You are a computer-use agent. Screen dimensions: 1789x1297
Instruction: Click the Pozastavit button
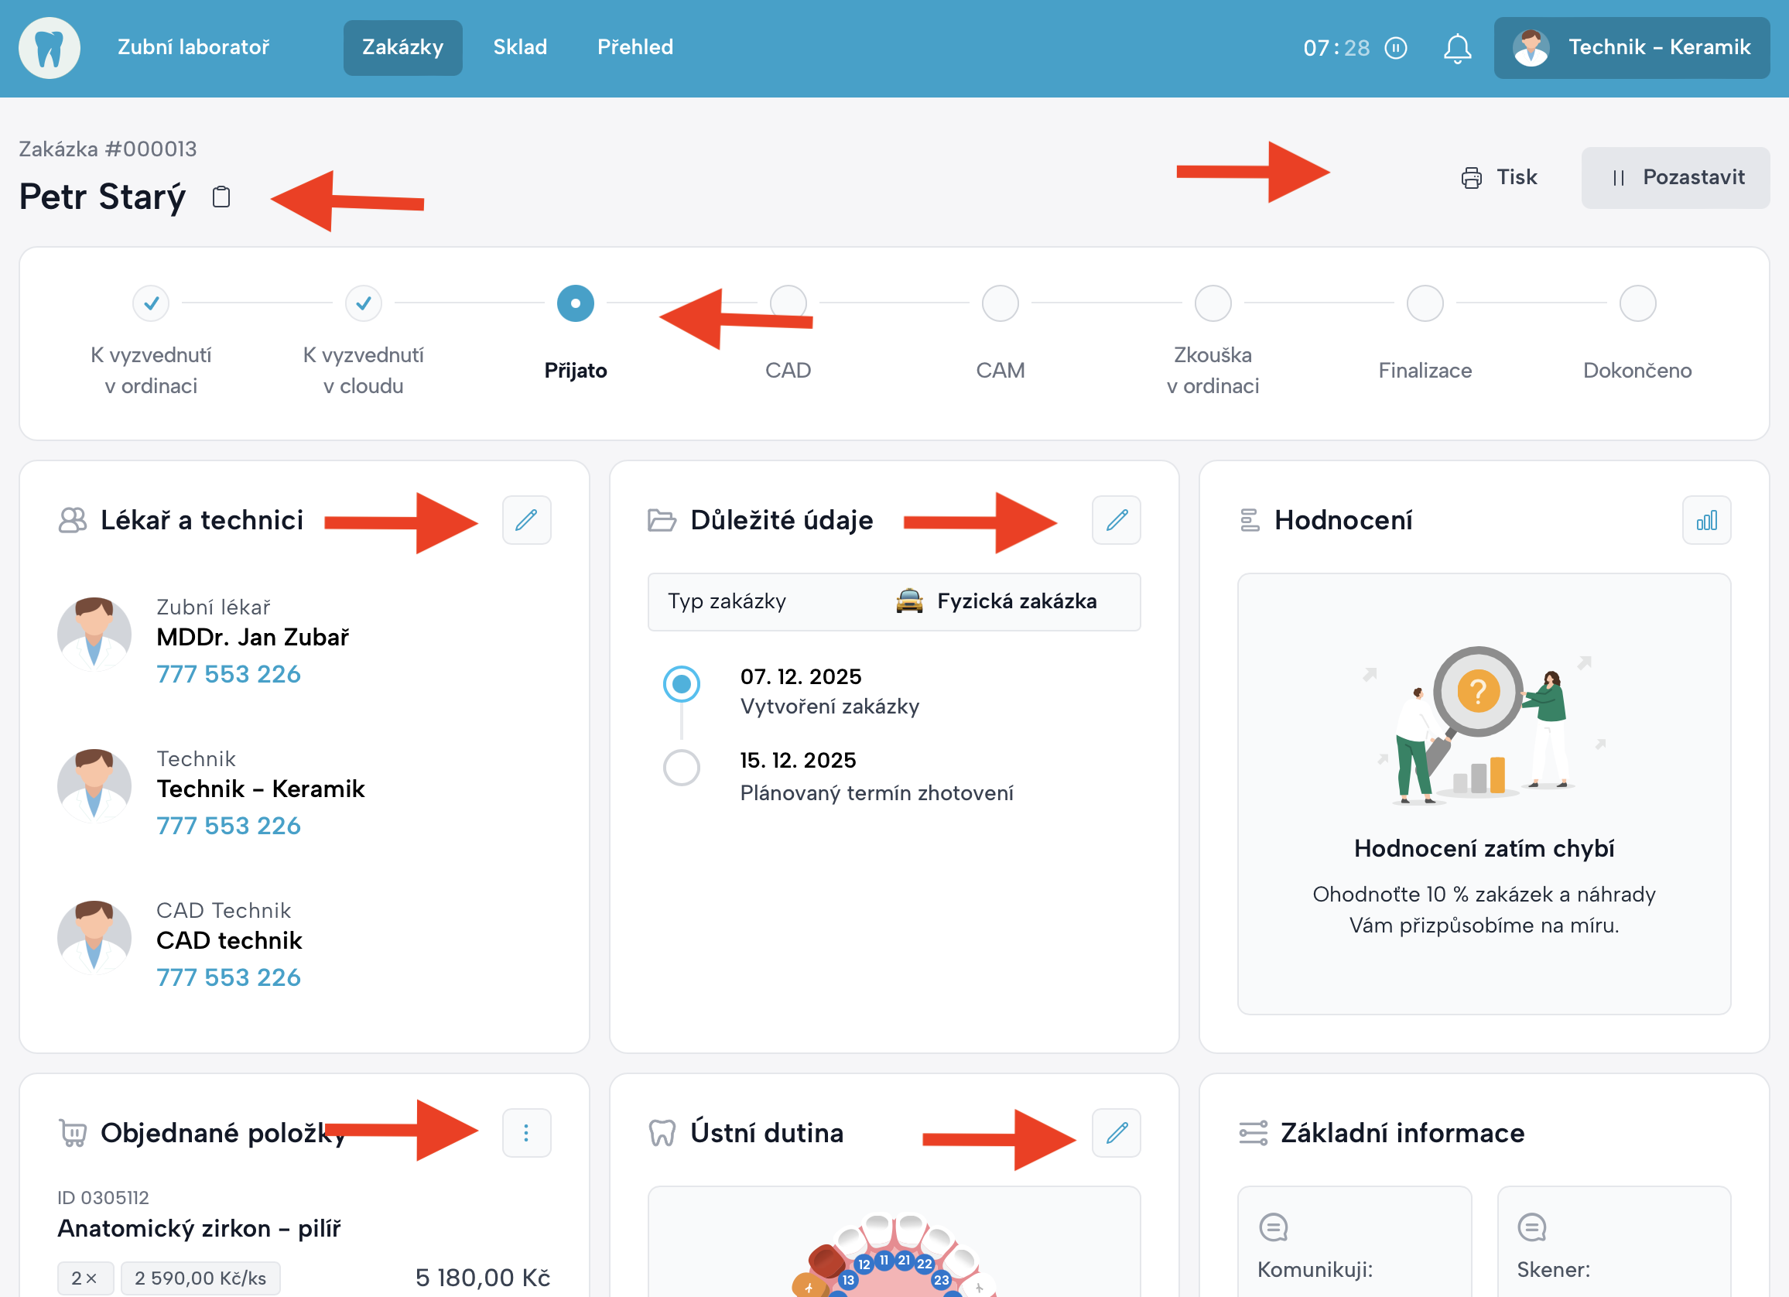click(x=1674, y=177)
